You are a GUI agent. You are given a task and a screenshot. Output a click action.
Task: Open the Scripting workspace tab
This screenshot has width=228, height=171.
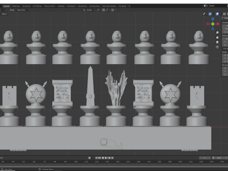click(122, 6)
